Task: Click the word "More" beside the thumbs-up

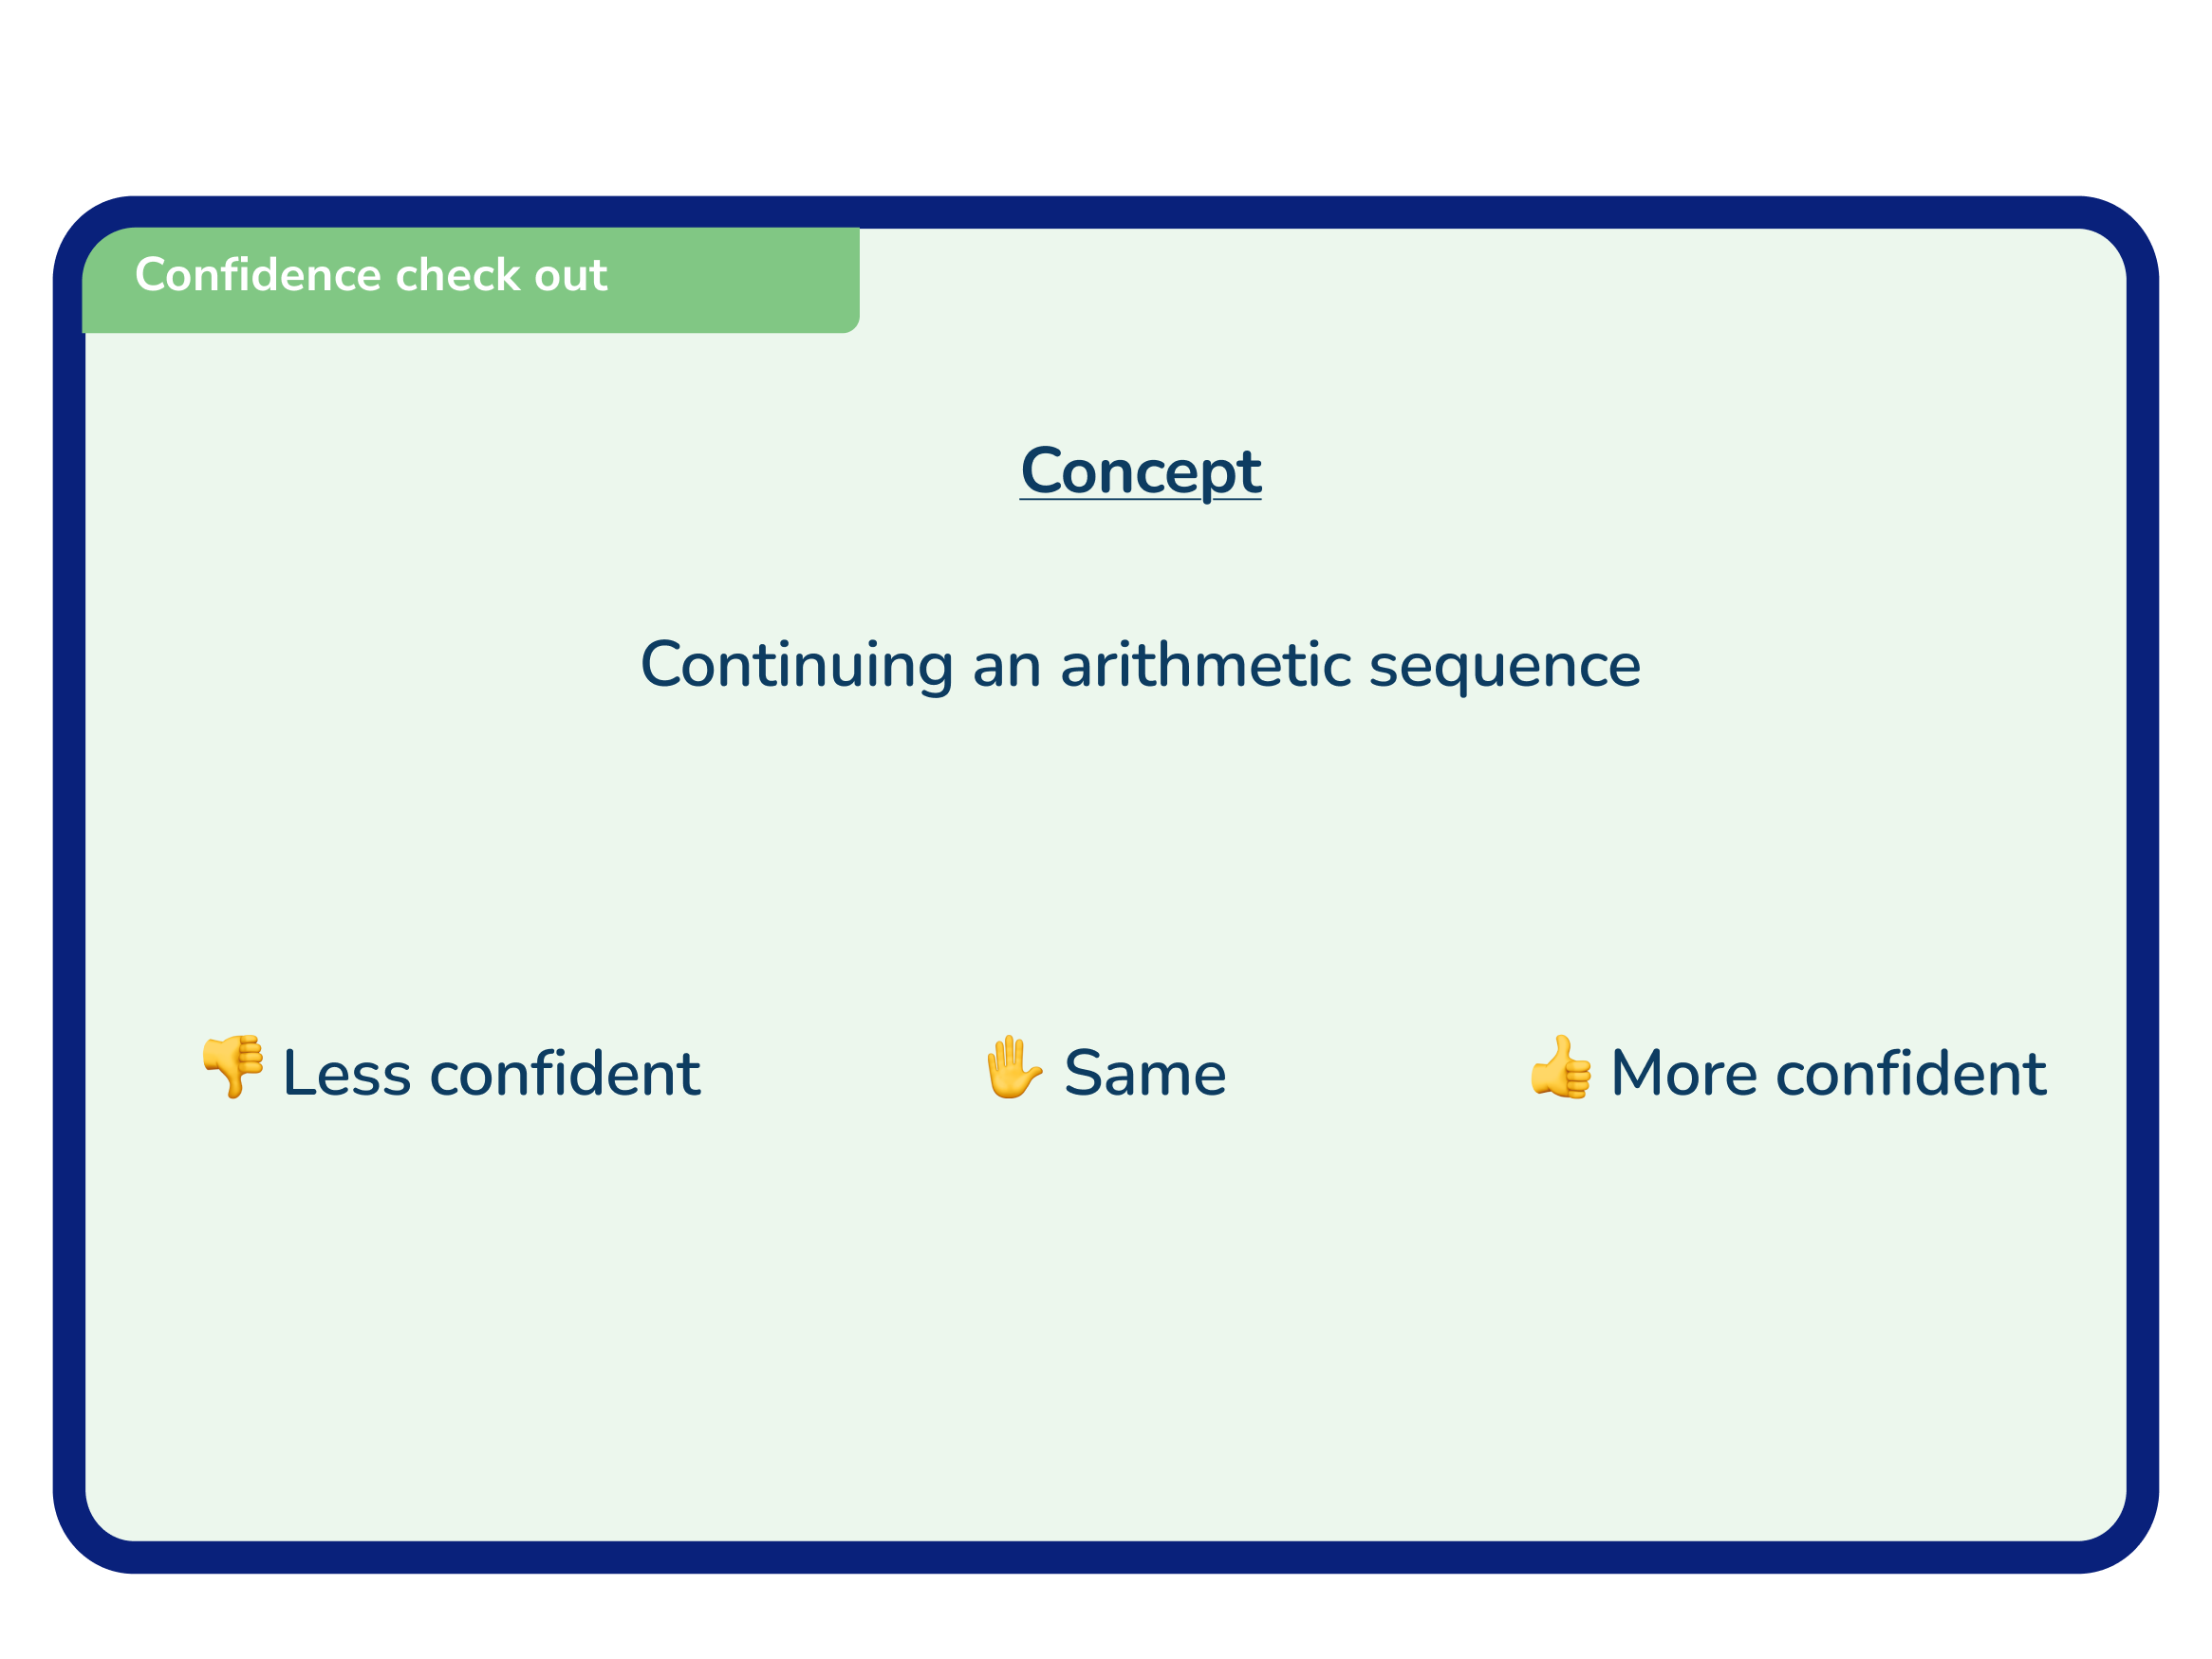Action: (1683, 1075)
